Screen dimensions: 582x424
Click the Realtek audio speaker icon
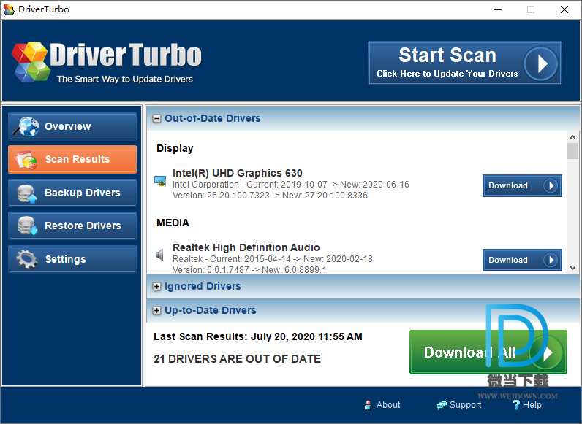coord(160,255)
